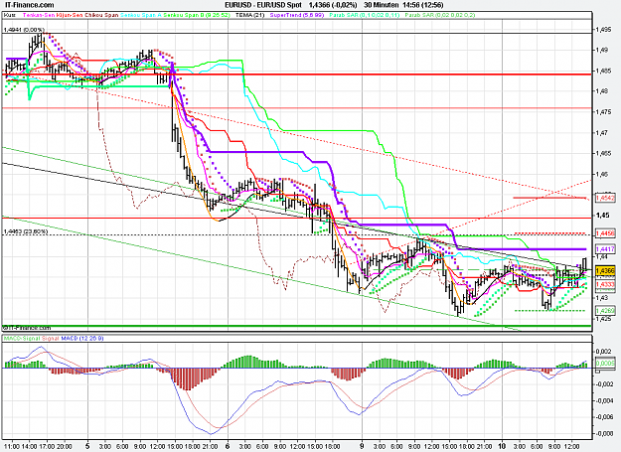Image resolution: width=621 pixels, height=452 pixels.
Task: Click the SuperTrend indicator legend label
Action: 297,15
